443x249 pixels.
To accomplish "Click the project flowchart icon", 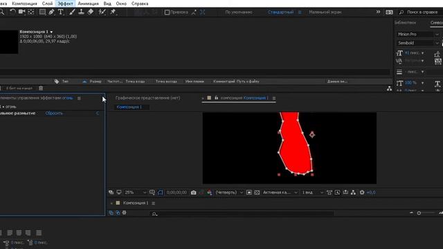I will coord(389,89).
